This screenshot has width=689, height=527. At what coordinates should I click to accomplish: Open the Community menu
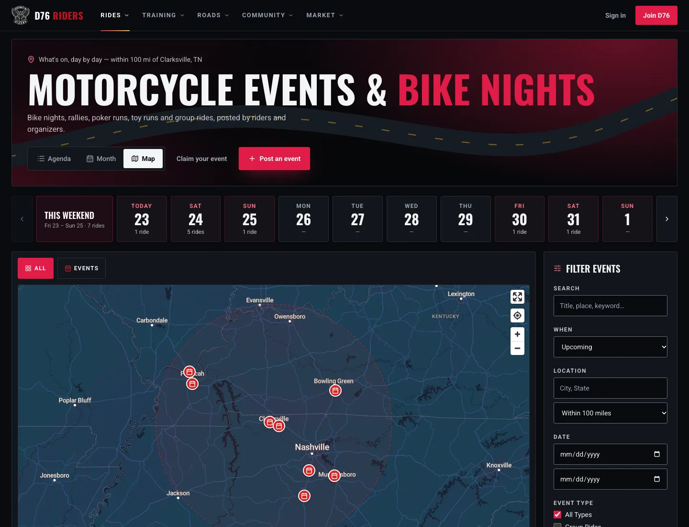(x=267, y=15)
